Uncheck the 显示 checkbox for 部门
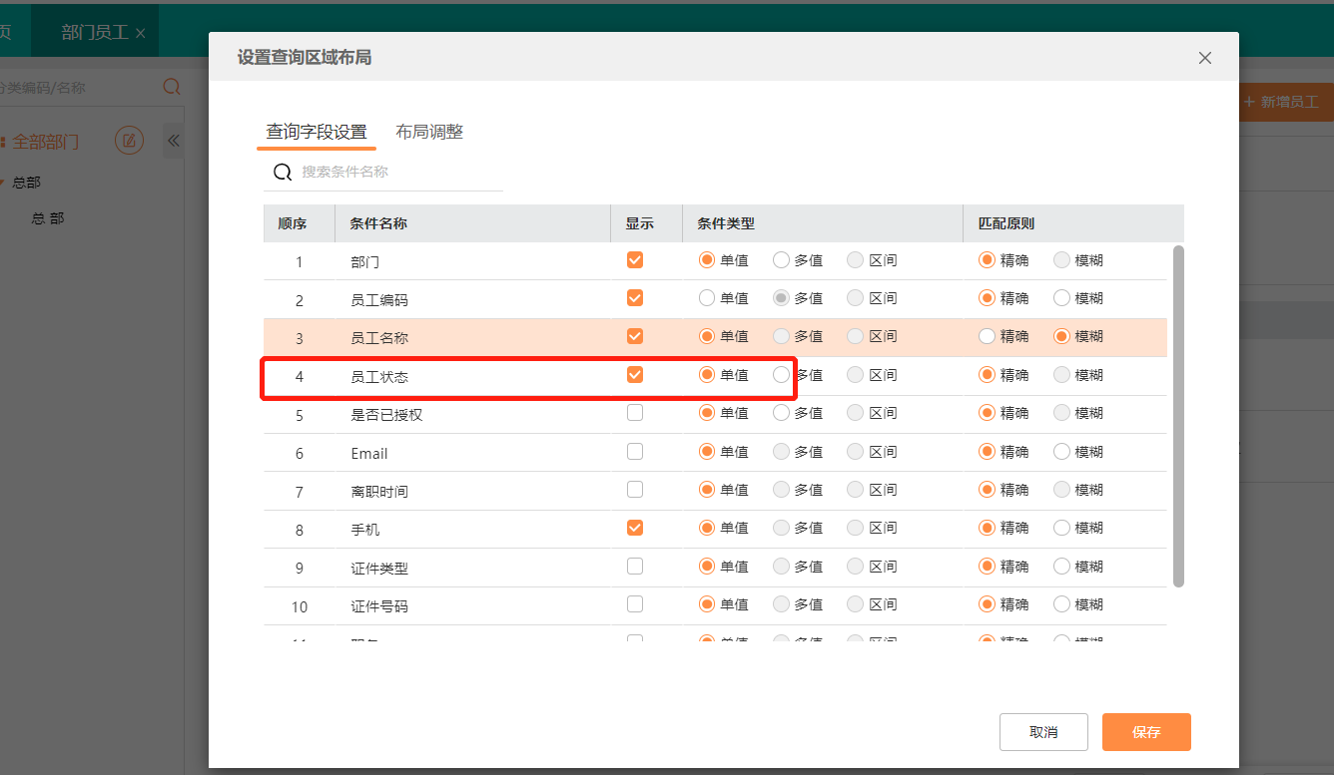 tap(635, 259)
